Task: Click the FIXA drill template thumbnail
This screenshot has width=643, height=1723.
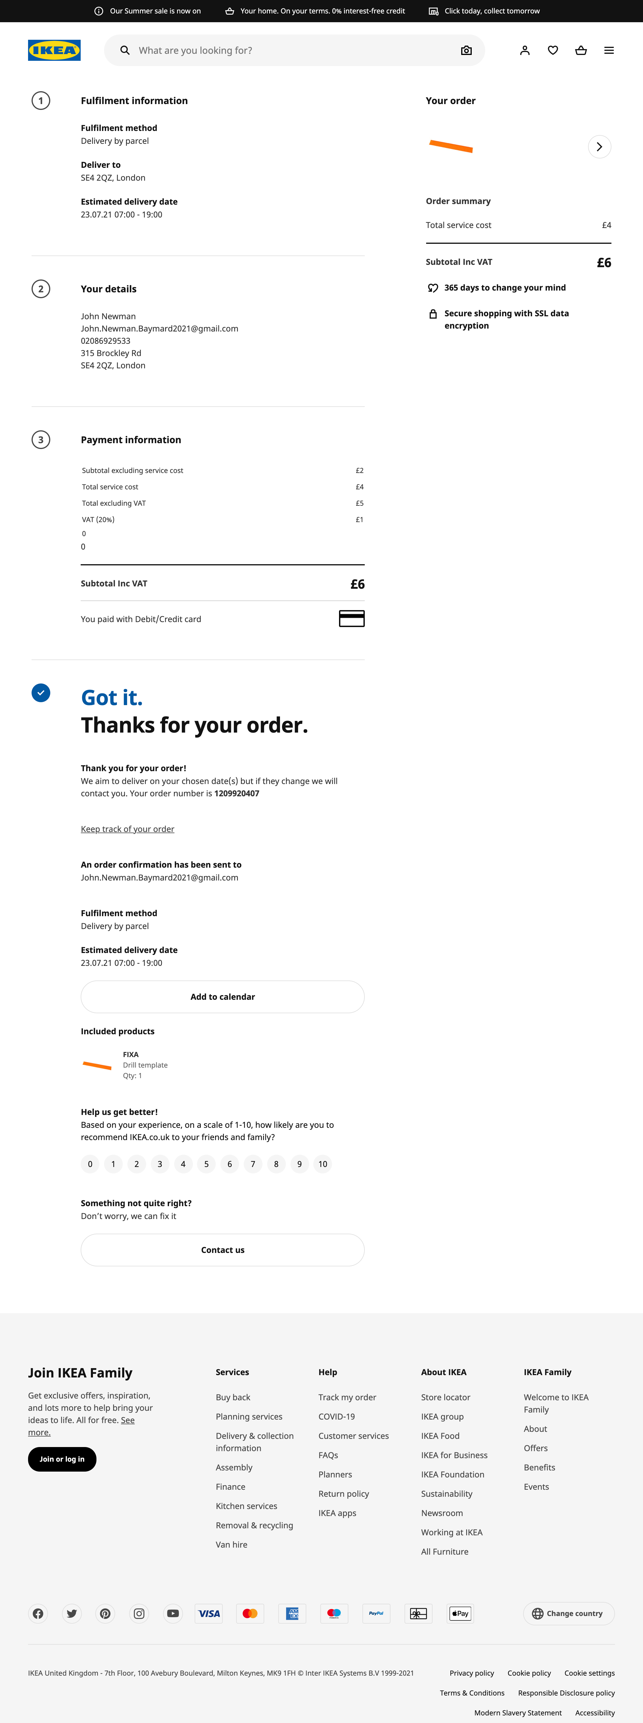Action: coord(97,1065)
